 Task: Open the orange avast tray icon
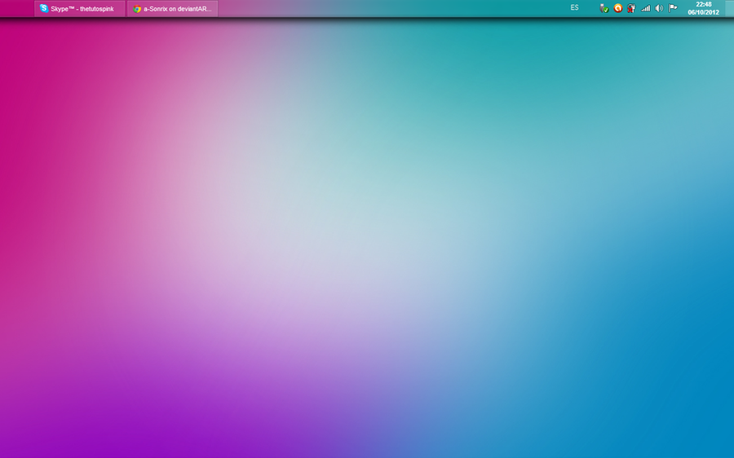(618, 8)
